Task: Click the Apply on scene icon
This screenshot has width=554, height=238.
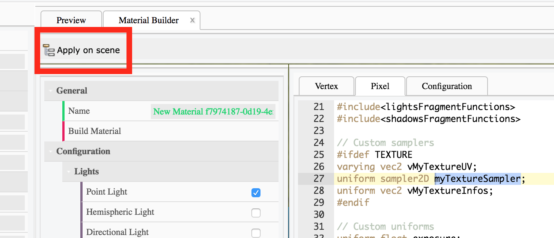Action: [49, 50]
